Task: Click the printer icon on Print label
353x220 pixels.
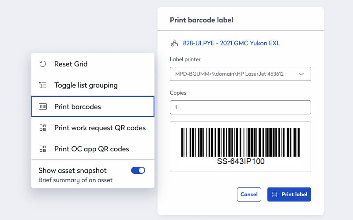Action: click(x=274, y=194)
